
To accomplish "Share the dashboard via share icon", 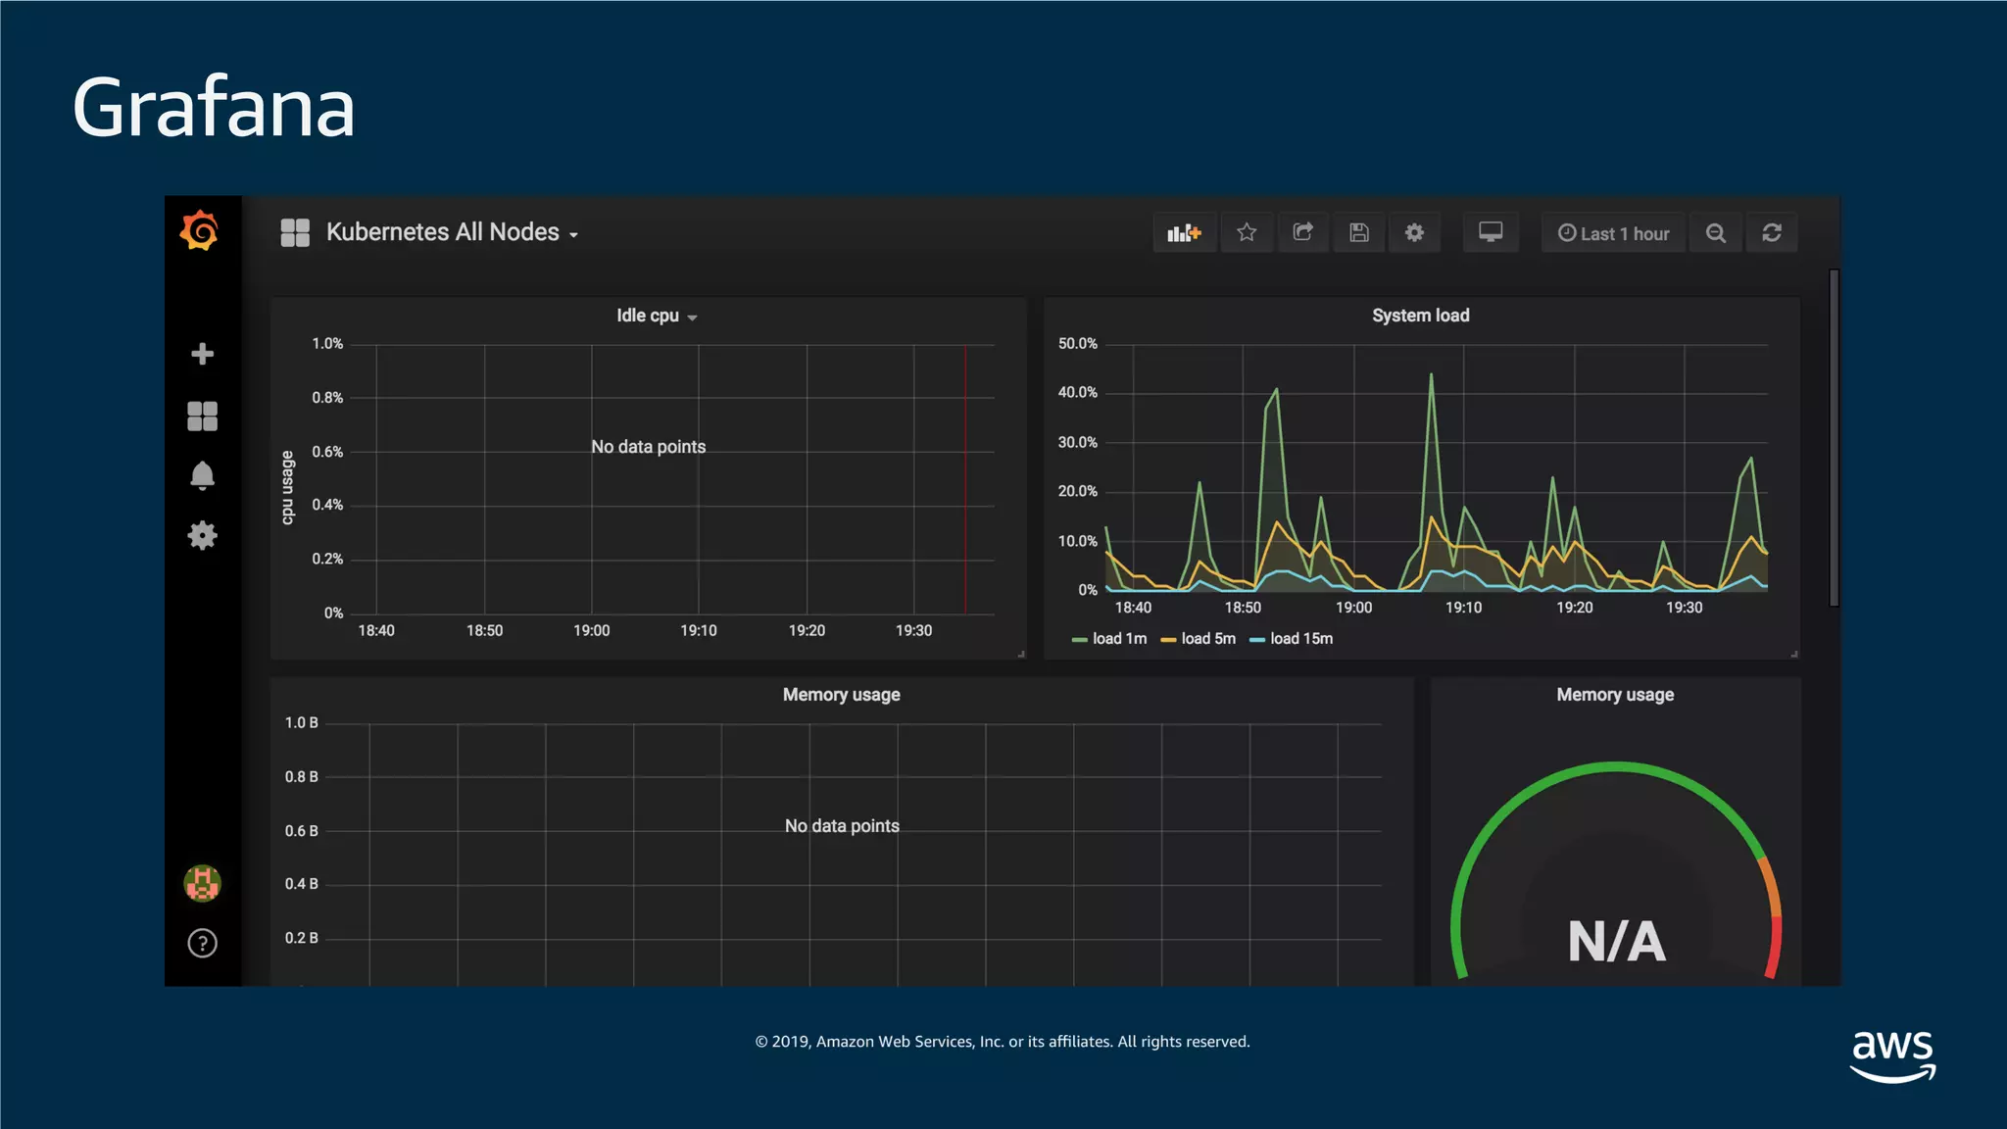I will click(x=1302, y=233).
